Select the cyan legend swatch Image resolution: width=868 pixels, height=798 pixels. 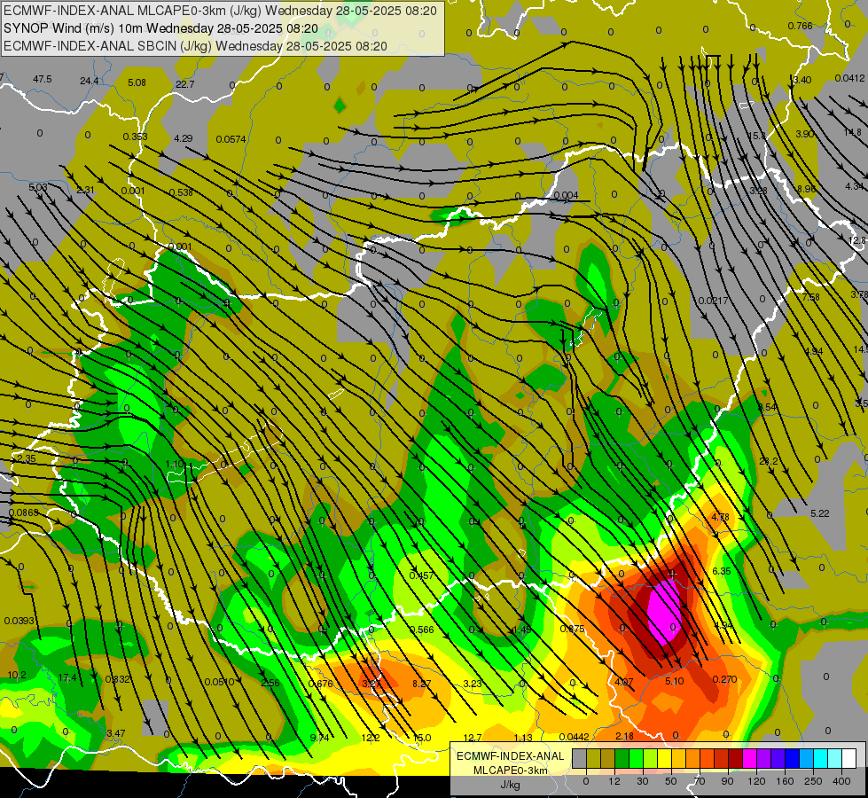(x=820, y=758)
